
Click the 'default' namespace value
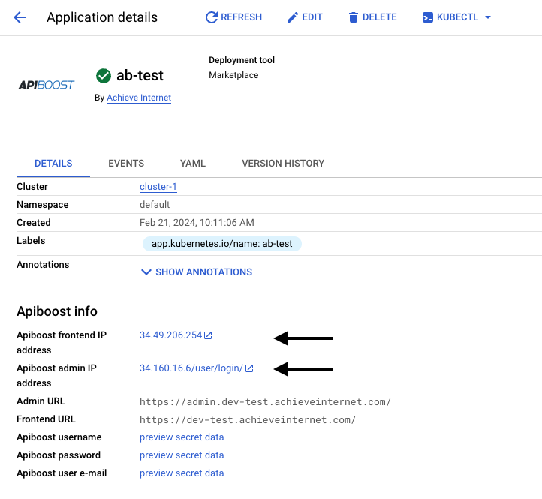155,205
